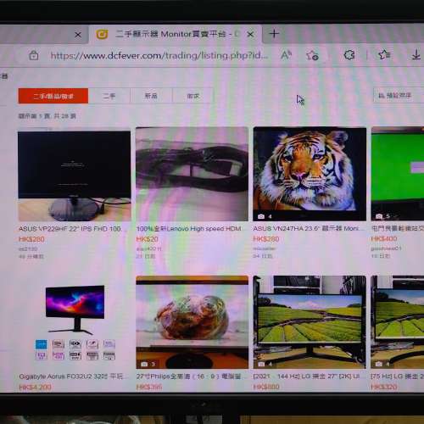Open the Favorites list icon
This screenshot has height=424, width=424.
point(384,54)
